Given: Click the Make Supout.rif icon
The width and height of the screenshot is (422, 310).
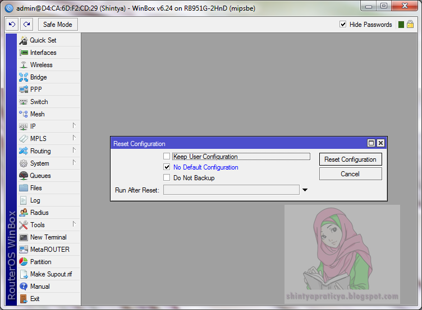Looking at the screenshot, I should click(x=24, y=274).
